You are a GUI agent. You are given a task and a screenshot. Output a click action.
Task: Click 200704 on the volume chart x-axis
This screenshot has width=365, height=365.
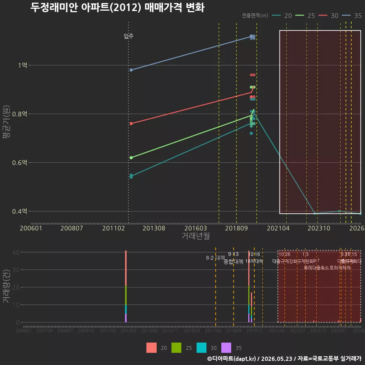[x=44, y=330]
